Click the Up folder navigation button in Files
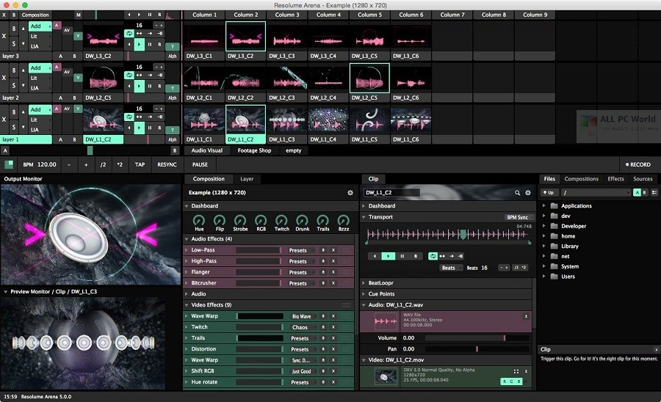 549,192
